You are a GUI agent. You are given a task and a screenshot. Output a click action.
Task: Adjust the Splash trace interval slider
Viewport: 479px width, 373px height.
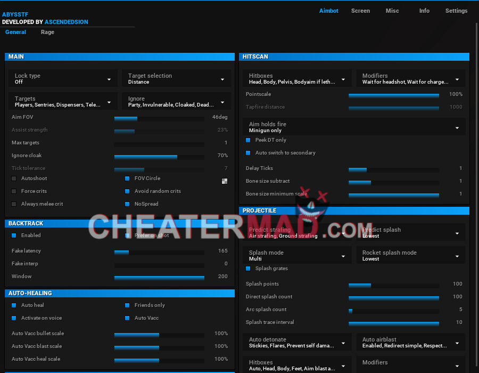click(x=394, y=324)
